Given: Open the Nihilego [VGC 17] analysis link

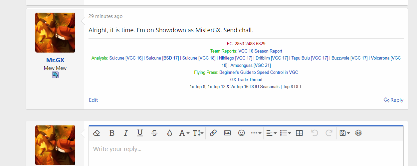Looking at the screenshot, I should pyautogui.click(x=236, y=58).
